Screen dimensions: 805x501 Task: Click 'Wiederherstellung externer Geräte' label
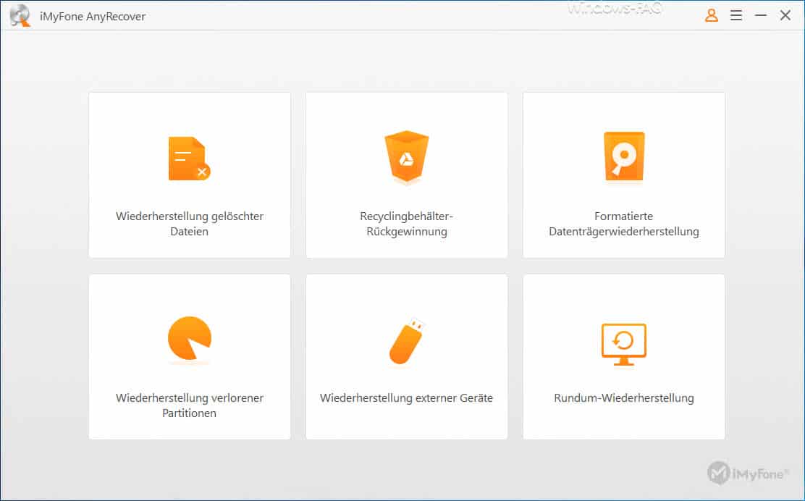click(x=407, y=397)
